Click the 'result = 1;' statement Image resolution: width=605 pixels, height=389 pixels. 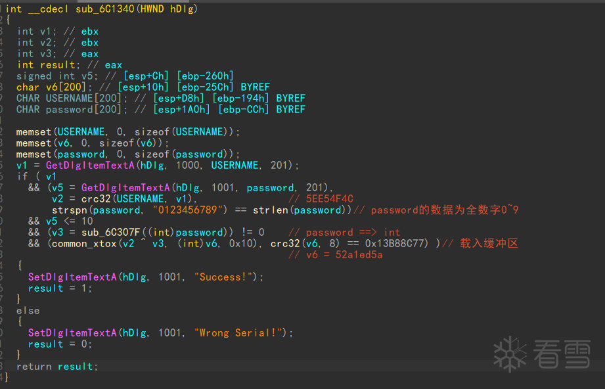click(x=60, y=288)
